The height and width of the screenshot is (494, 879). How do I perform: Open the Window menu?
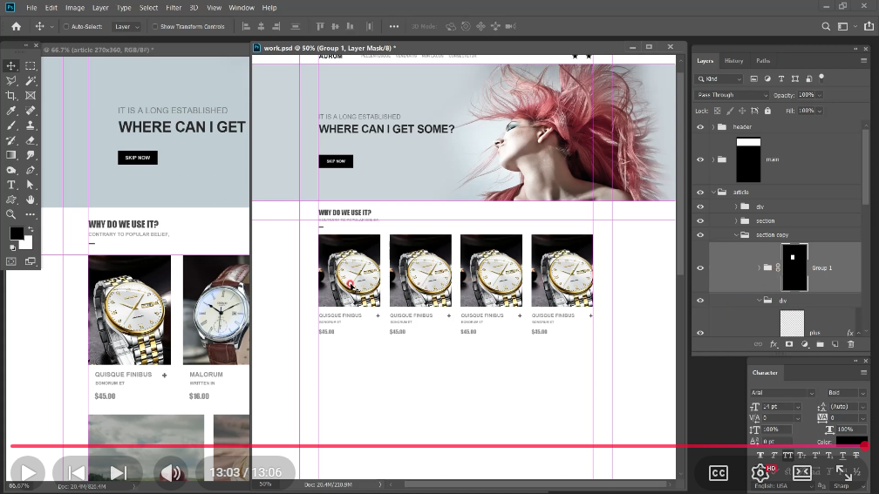coord(242,8)
